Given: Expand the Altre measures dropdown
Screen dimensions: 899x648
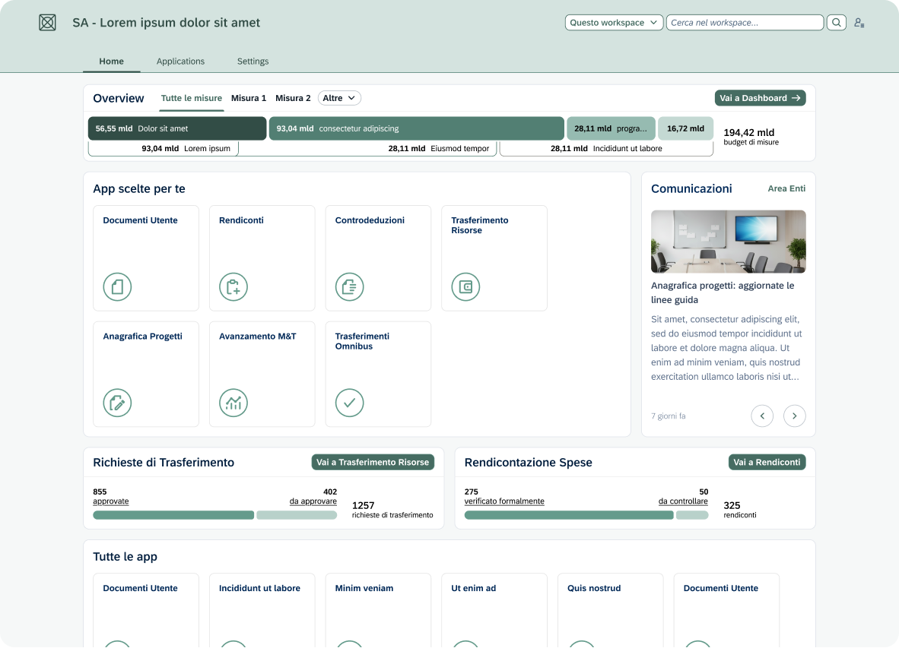Looking at the screenshot, I should [x=339, y=98].
